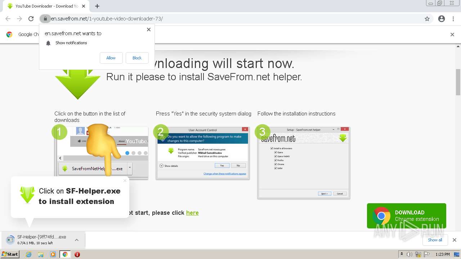Click 'Follow the installation instructions' text
This screenshot has height=259, width=461.
[296, 114]
